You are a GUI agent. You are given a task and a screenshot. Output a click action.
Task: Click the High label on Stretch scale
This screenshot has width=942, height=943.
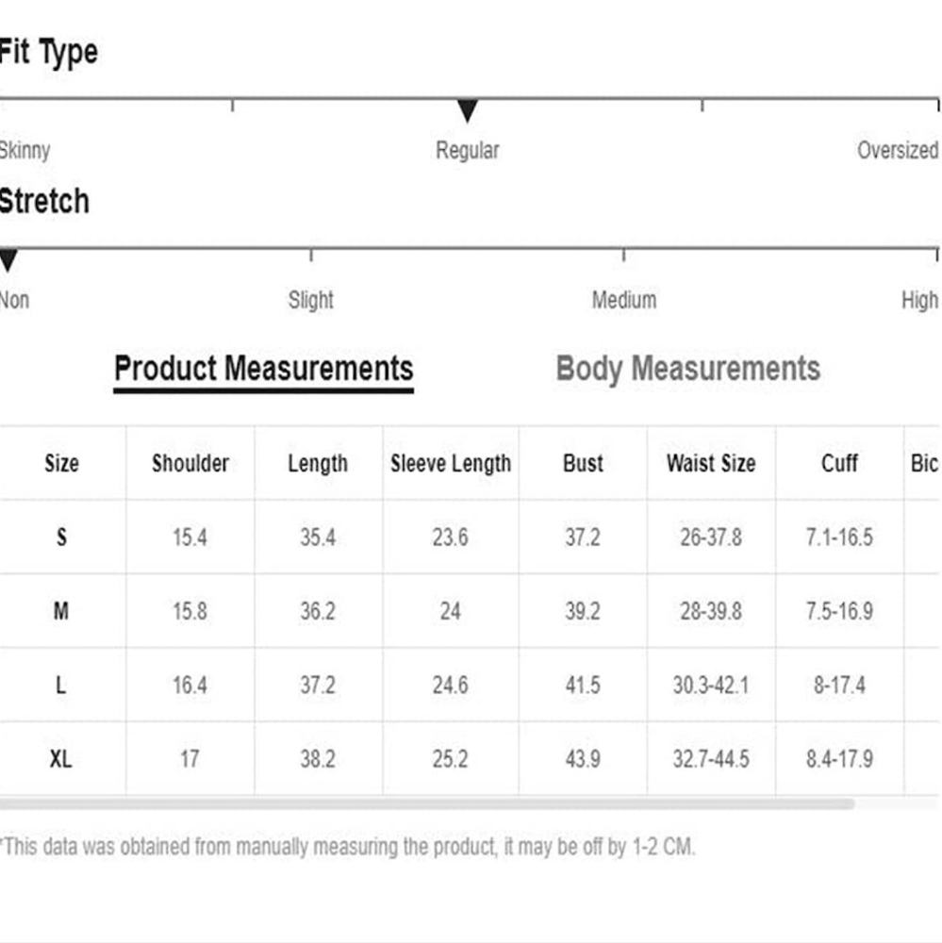pyautogui.click(x=919, y=300)
